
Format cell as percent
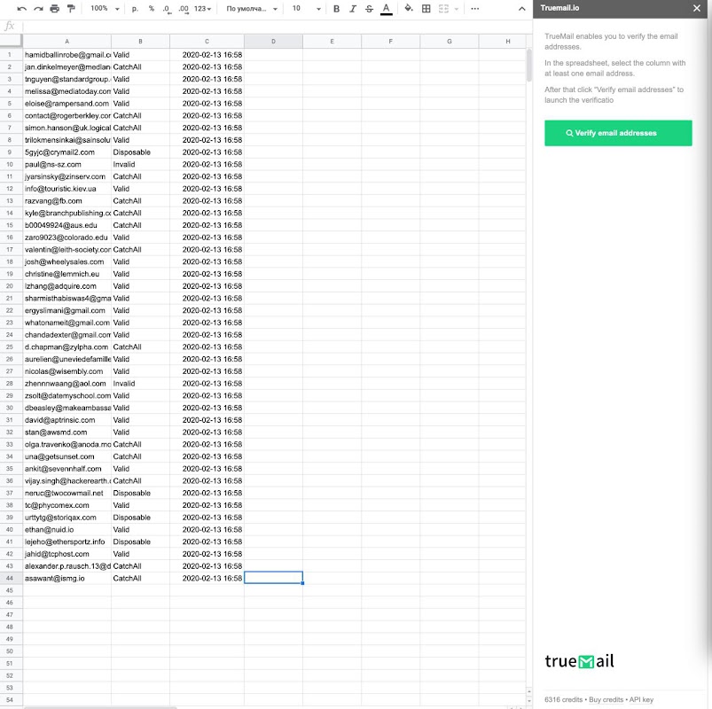[152, 9]
